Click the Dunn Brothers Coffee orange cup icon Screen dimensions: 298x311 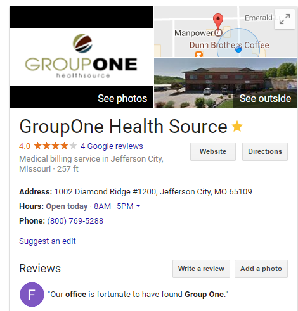(198, 54)
